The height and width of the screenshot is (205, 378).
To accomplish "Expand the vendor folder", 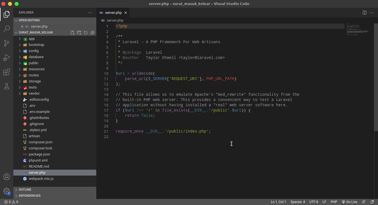I will [x=55, y=94].
